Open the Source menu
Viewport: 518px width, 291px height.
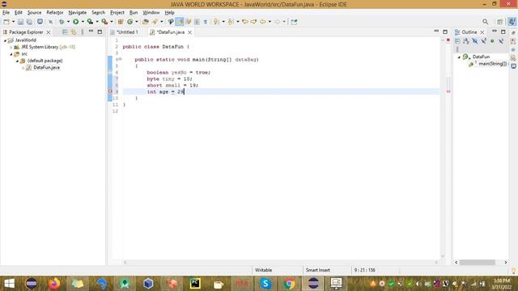tap(34, 13)
